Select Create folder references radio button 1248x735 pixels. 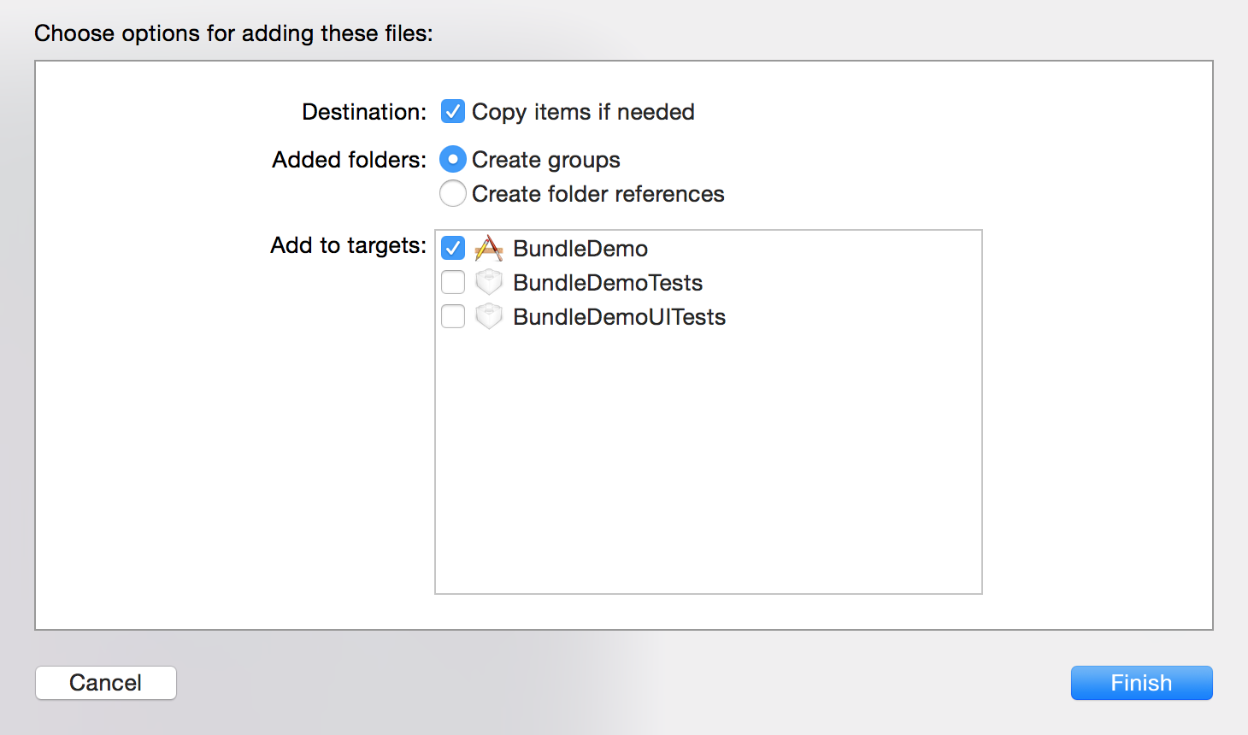tap(453, 193)
